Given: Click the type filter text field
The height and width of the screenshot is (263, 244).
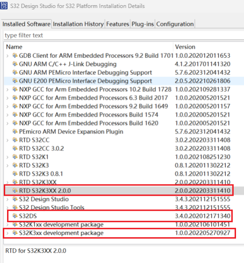Looking at the screenshot, I should [x=124, y=35].
